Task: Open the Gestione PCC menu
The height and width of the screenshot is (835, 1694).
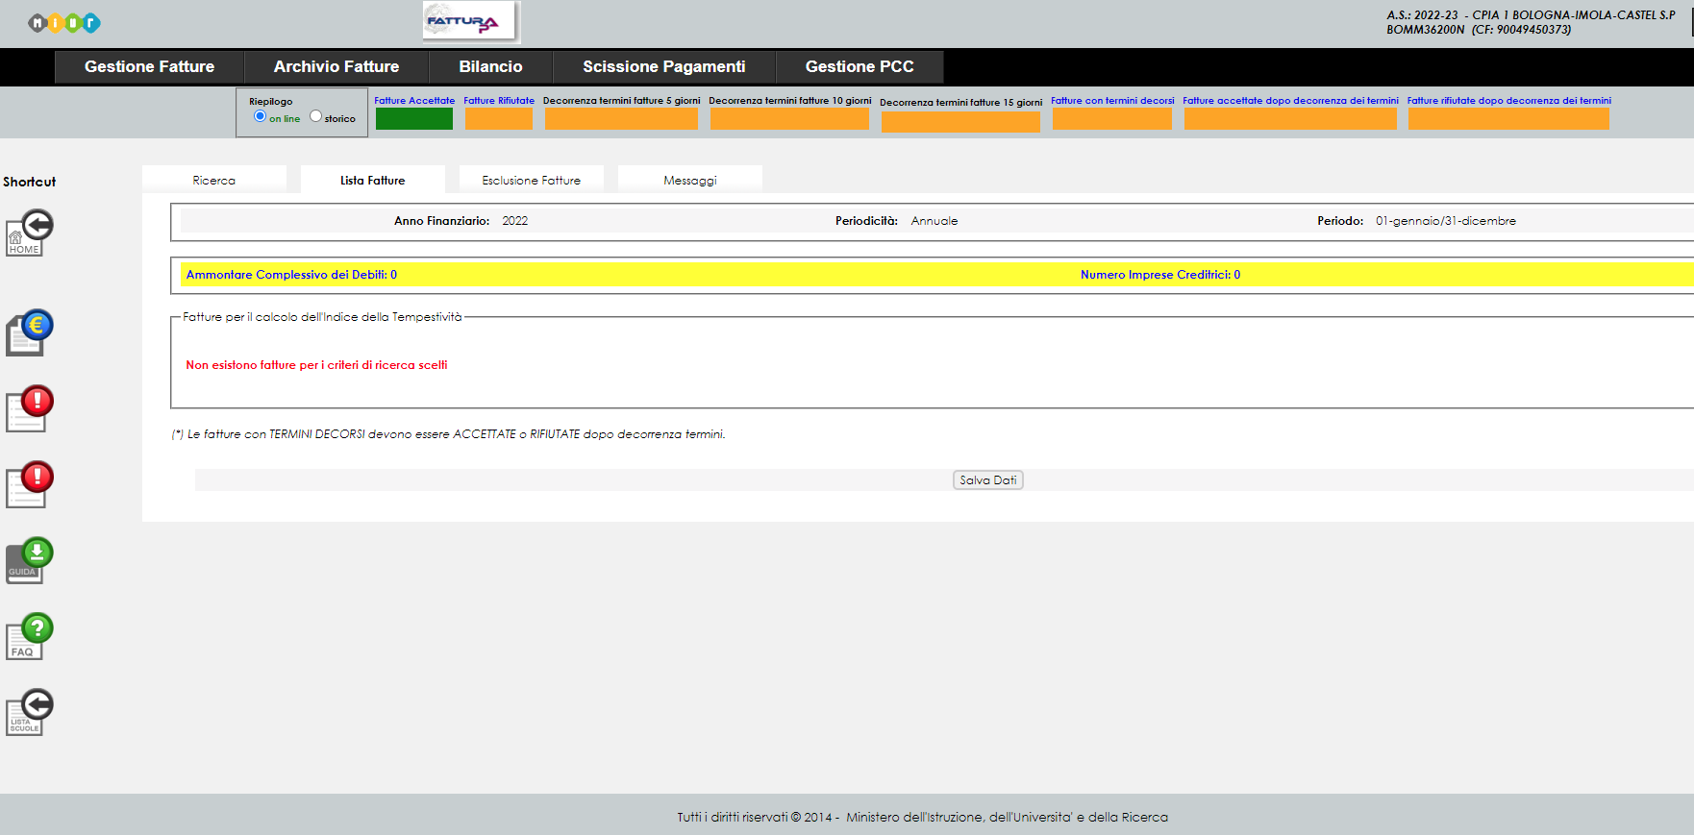Action: click(859, 66)
